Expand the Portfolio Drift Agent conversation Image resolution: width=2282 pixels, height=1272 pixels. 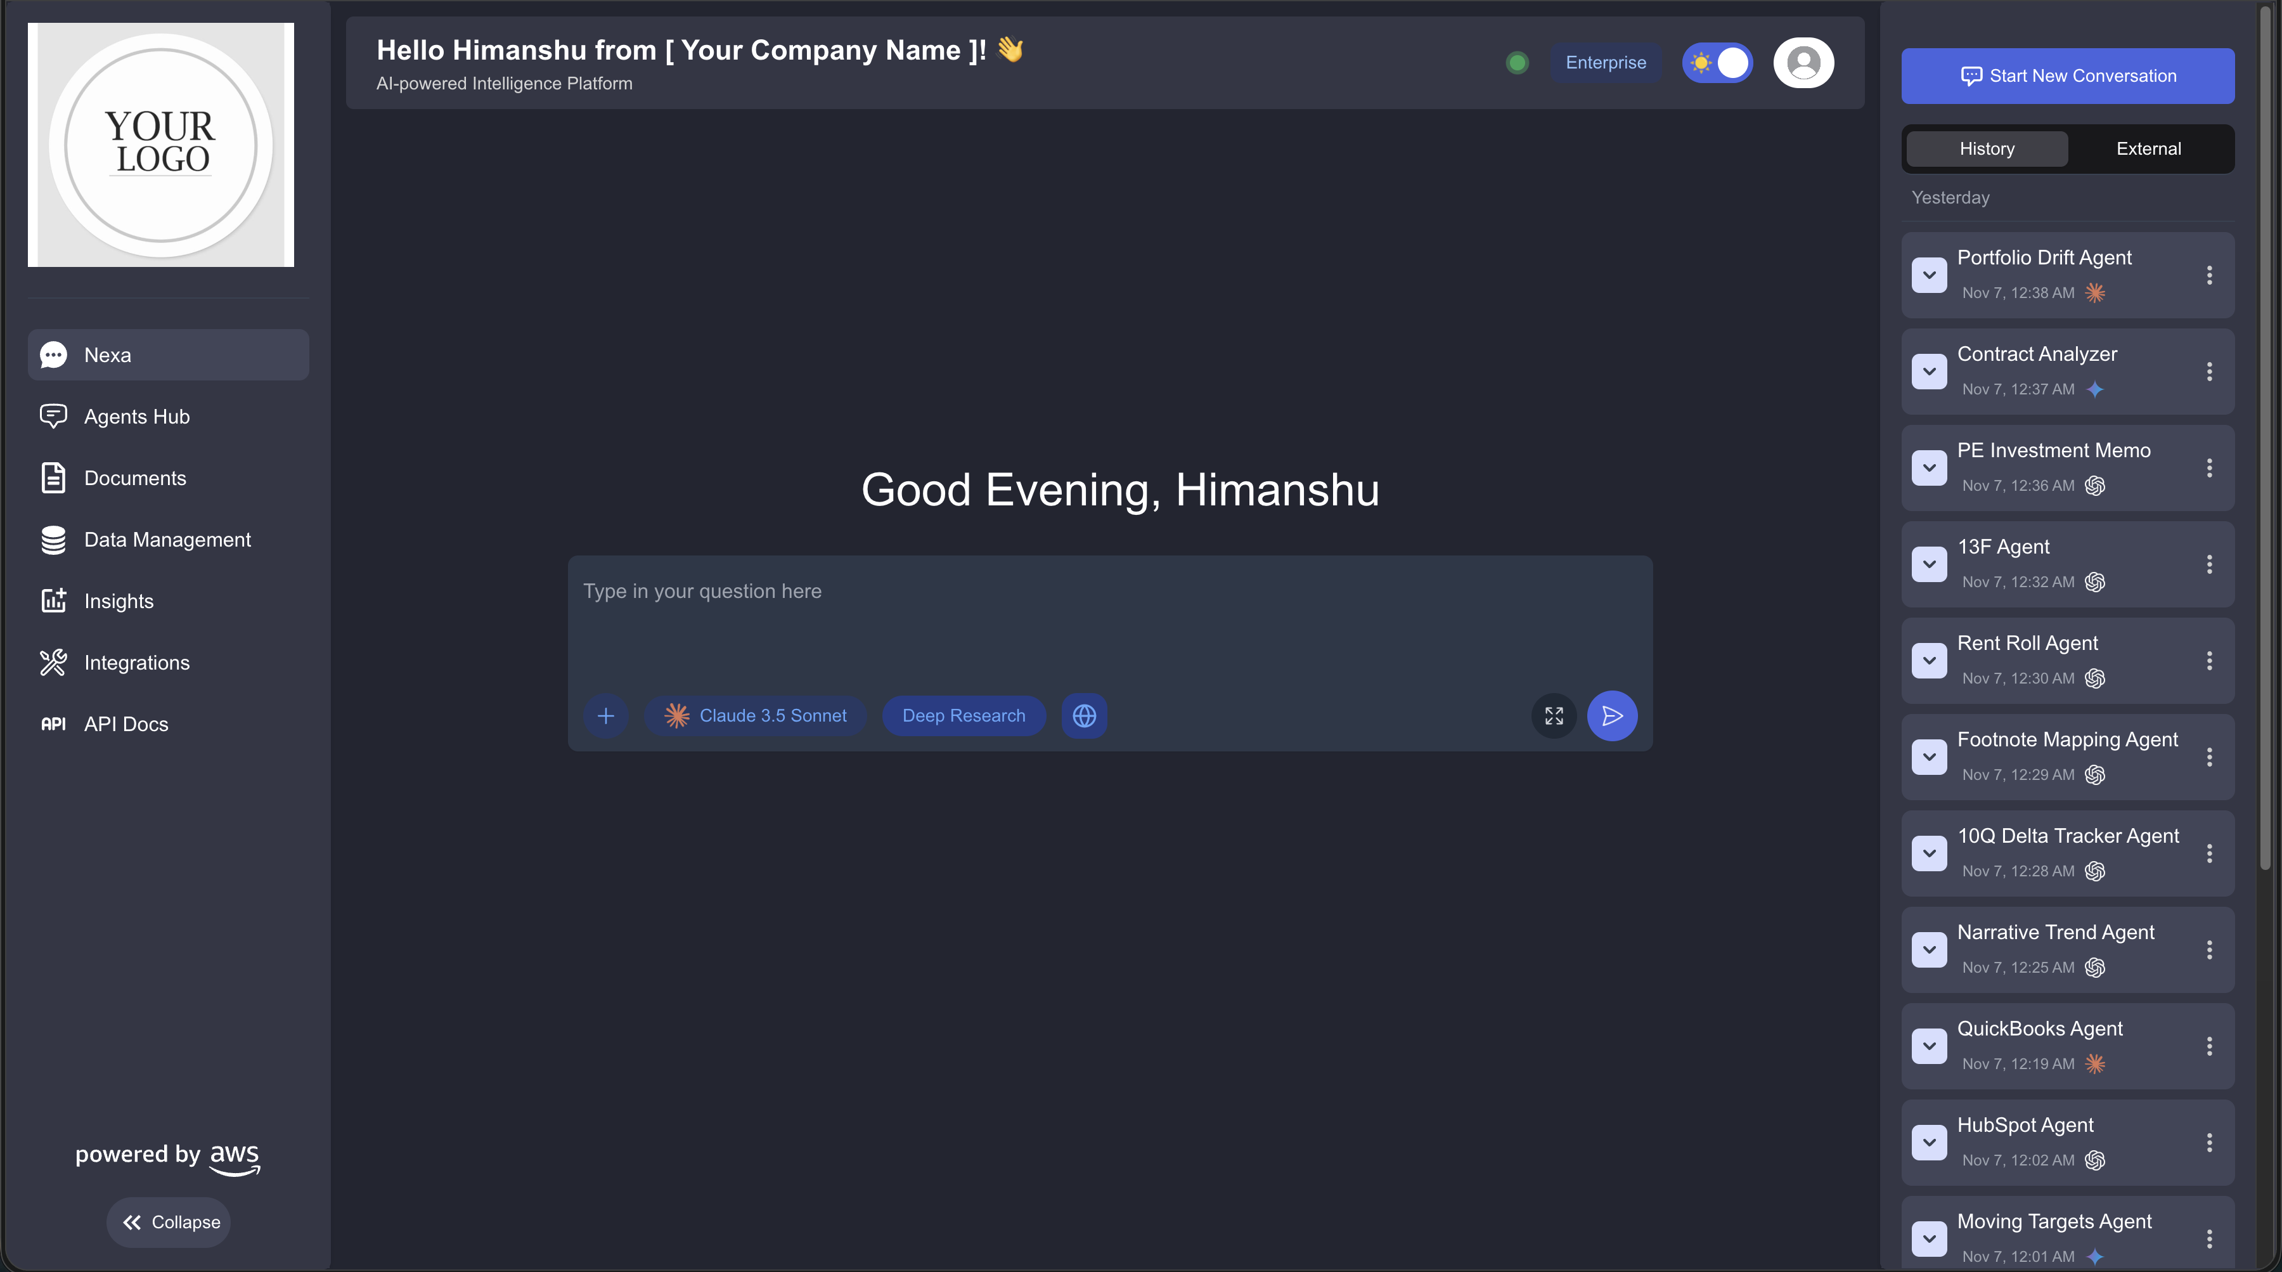1928,276
